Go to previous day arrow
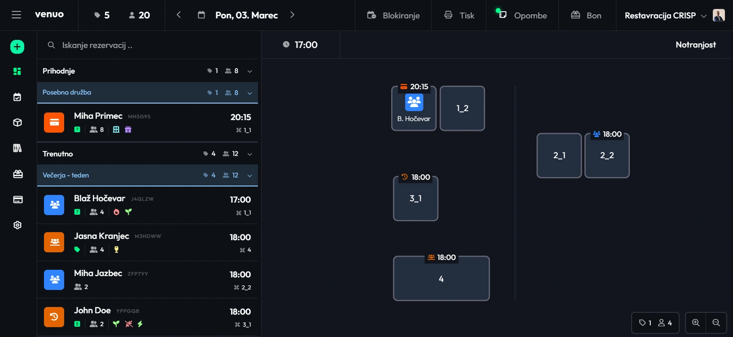 tap(179, 15)
